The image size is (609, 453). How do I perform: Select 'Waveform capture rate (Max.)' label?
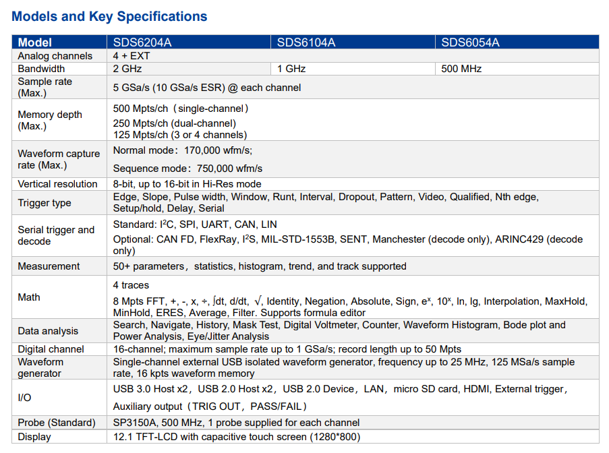click(x=59, y=159)
